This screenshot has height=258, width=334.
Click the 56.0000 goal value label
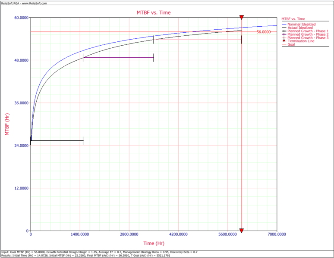pyautogui.click(x=264, y=32)
